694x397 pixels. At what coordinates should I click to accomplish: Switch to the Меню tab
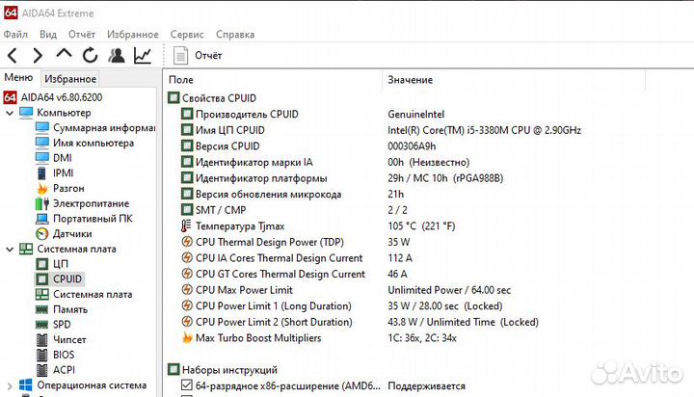pos(18,77)
